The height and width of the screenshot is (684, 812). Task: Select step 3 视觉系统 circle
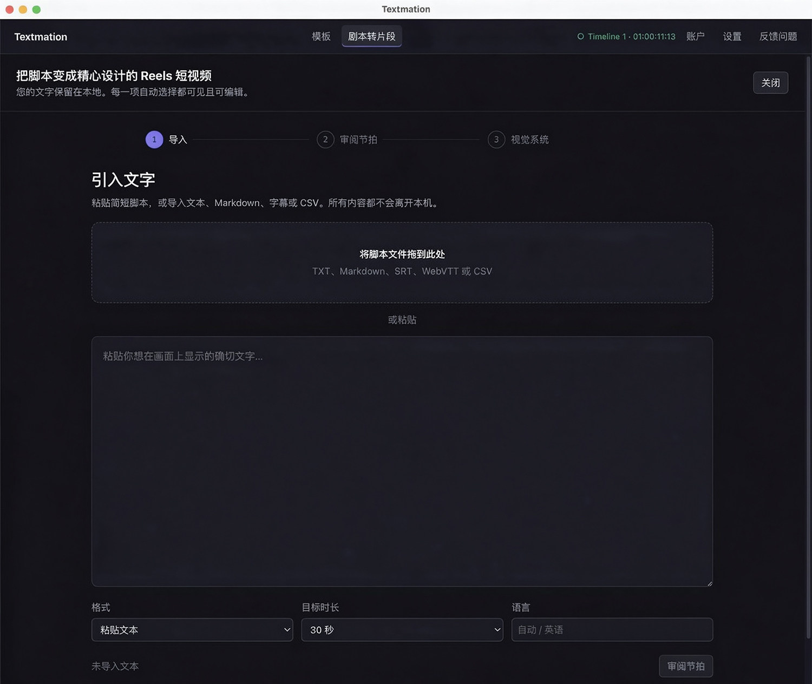click(x=496, y=140)
